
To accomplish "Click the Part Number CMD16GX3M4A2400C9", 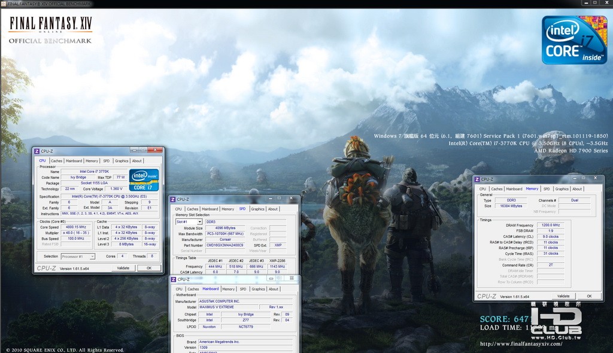I will (226, 245).
